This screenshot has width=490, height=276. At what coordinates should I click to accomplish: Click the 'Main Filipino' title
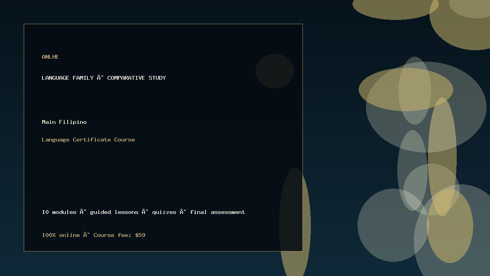pyautogui.click(x=64, y=122)
